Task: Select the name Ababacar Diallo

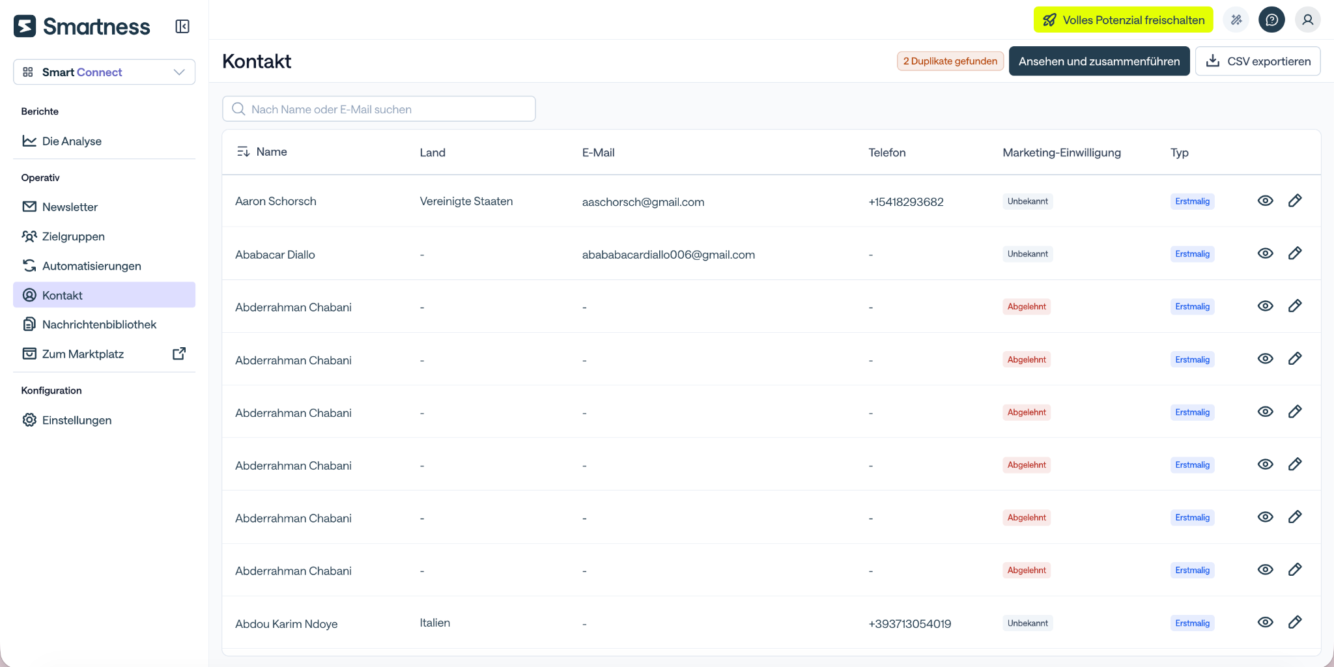Action: click(275, 255)
